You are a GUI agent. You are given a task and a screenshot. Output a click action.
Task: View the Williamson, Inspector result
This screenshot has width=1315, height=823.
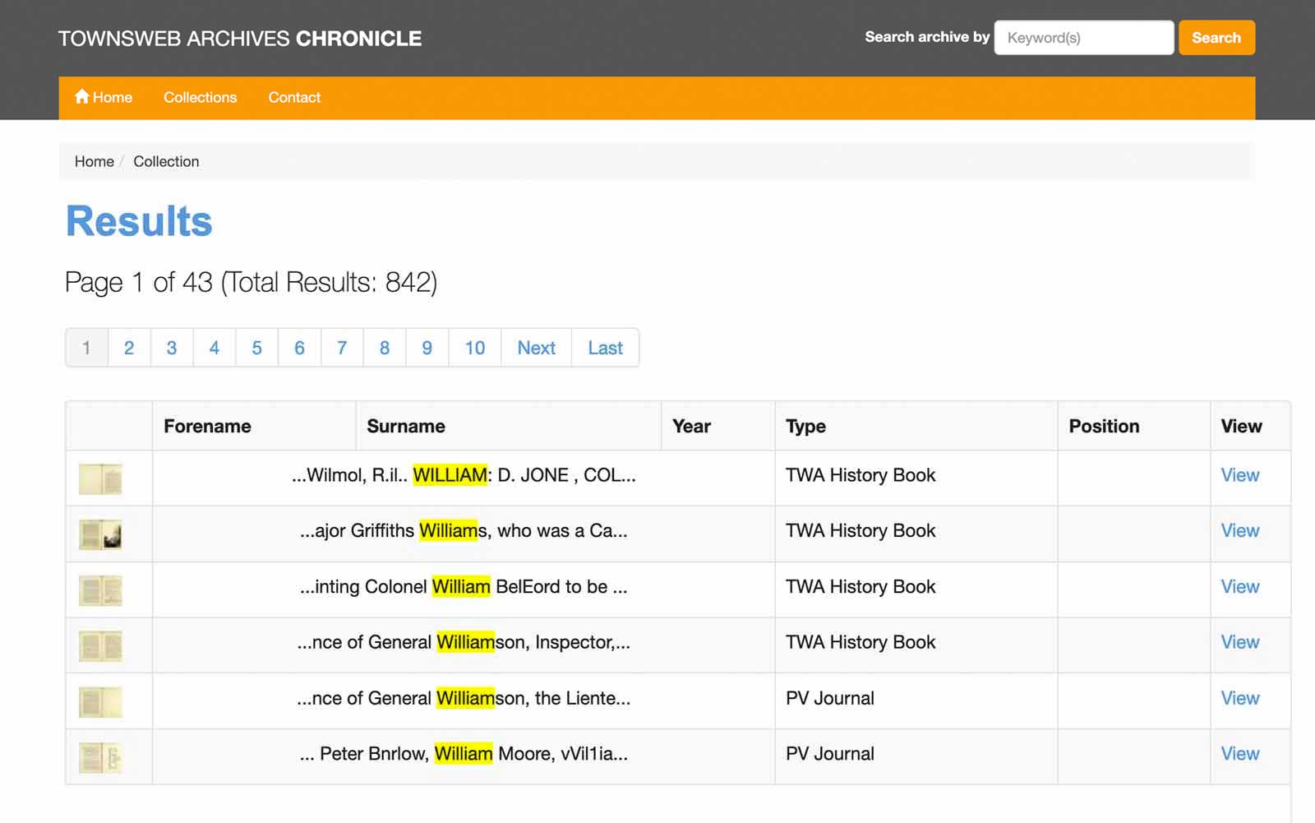(x=1239, y=642)
